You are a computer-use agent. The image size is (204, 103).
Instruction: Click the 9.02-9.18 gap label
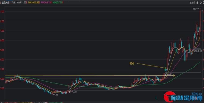(198, 51)
